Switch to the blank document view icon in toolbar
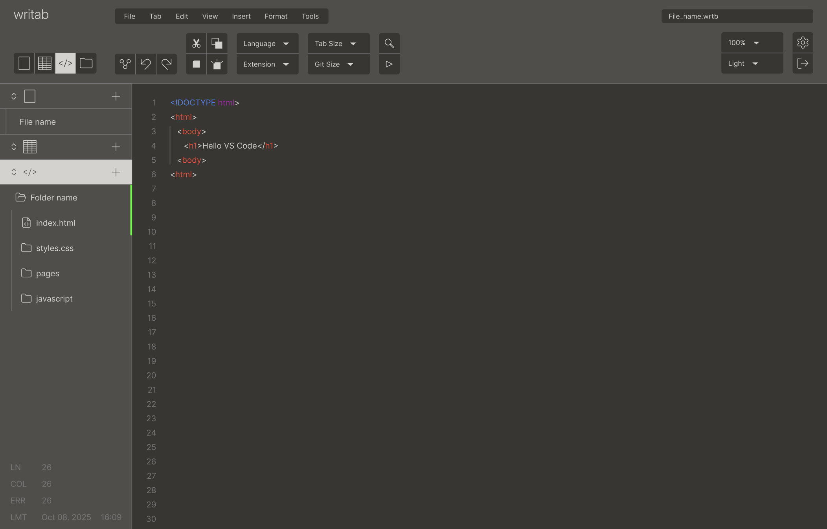827x529 pixels. click(x=24, y=63)
